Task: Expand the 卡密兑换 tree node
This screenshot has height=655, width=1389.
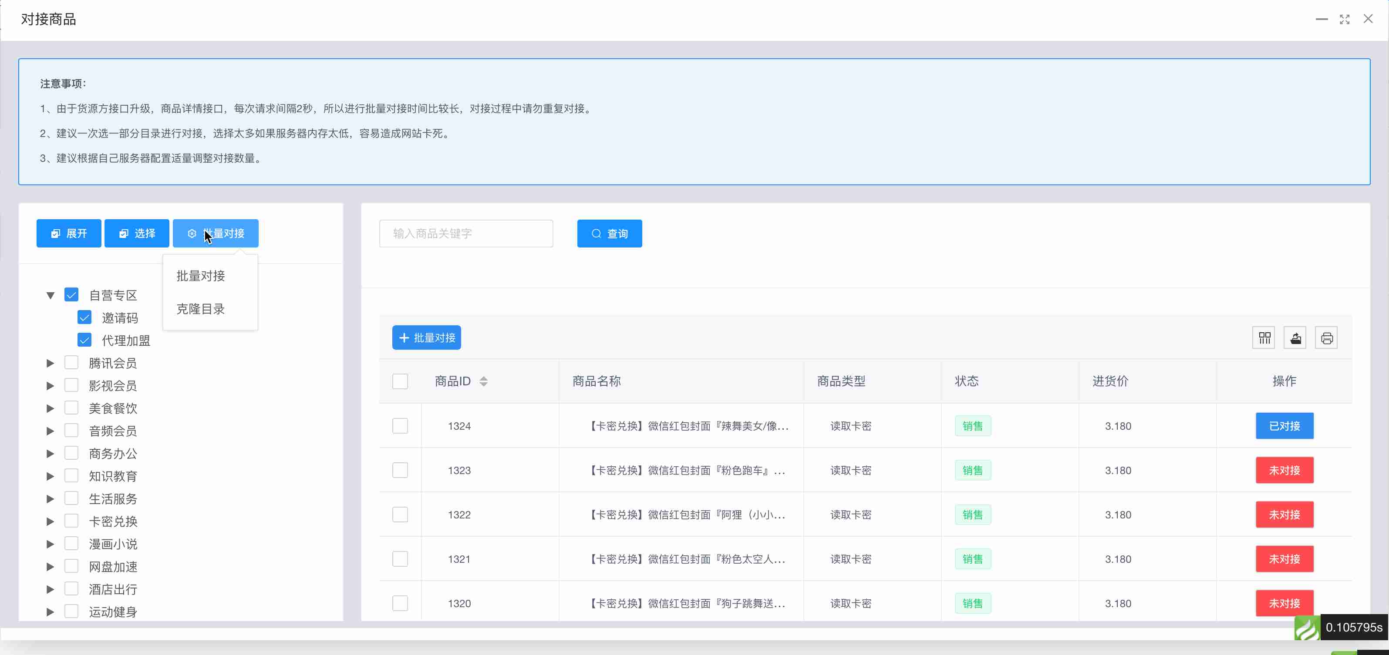Action: click(50, 521)
